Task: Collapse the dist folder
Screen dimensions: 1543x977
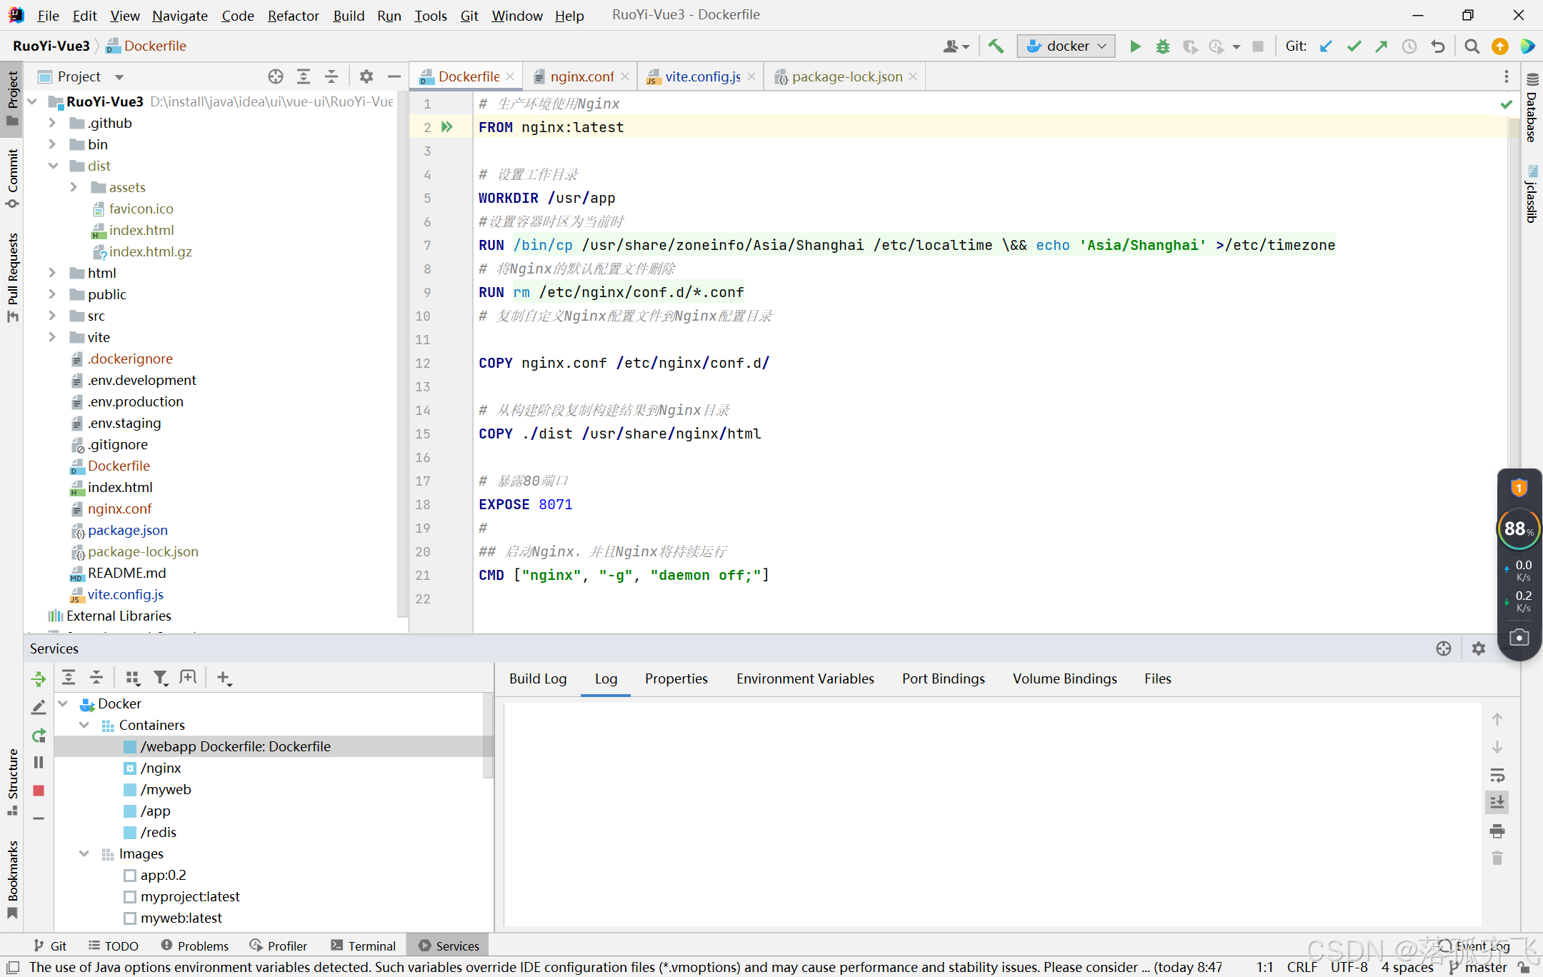Action: [x=54, y=165]
